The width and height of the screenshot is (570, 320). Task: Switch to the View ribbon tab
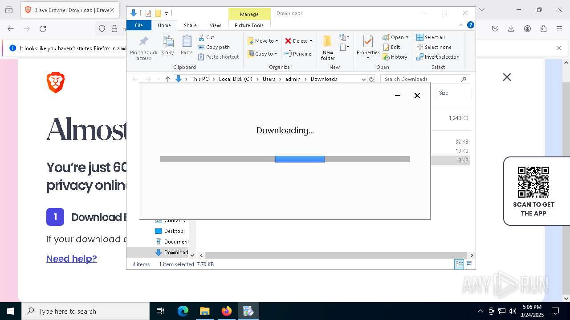[215, 25]
